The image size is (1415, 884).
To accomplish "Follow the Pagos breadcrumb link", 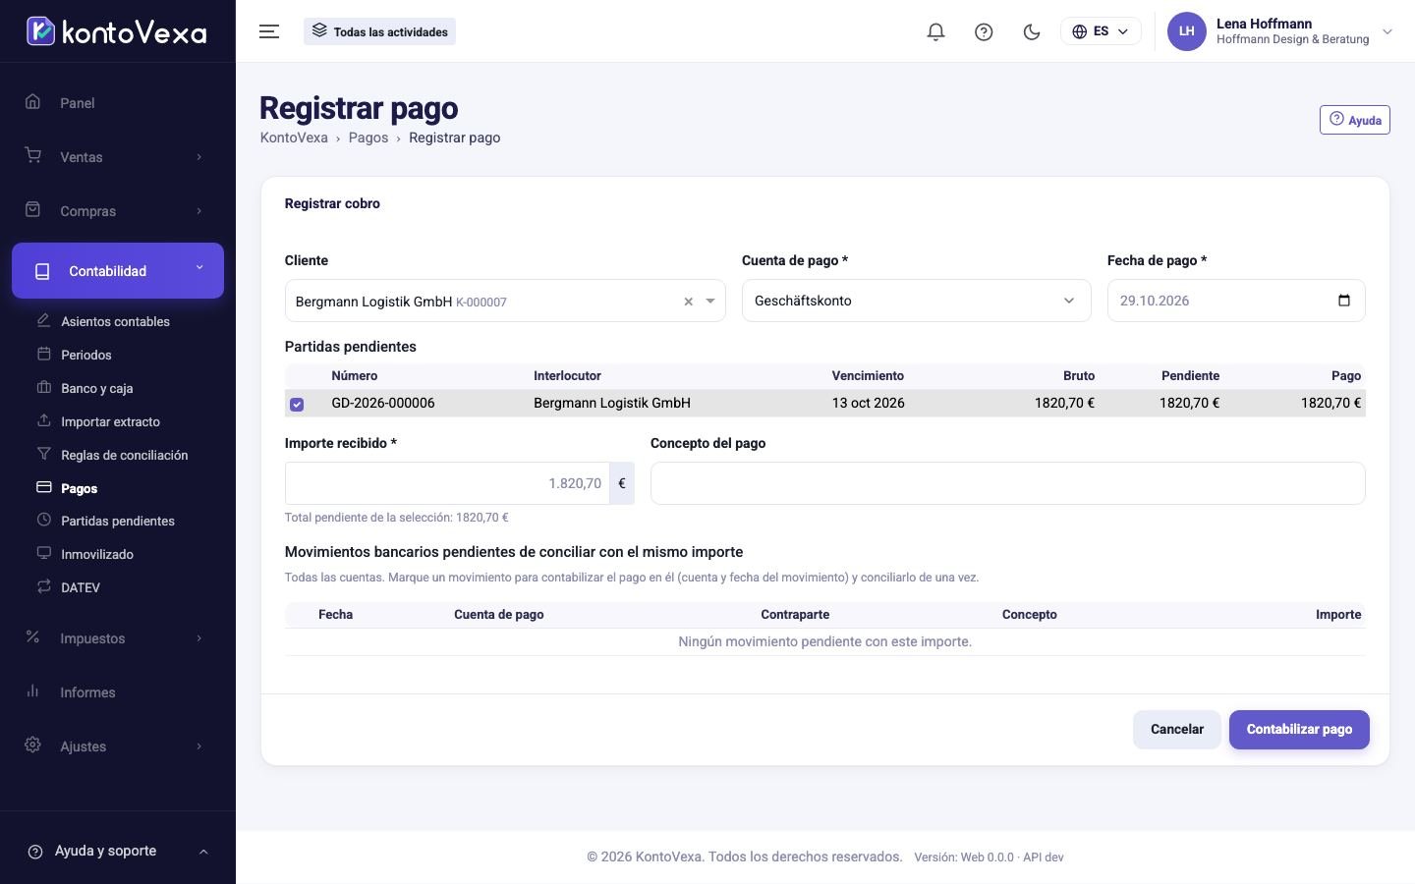I will coord(368,138).
